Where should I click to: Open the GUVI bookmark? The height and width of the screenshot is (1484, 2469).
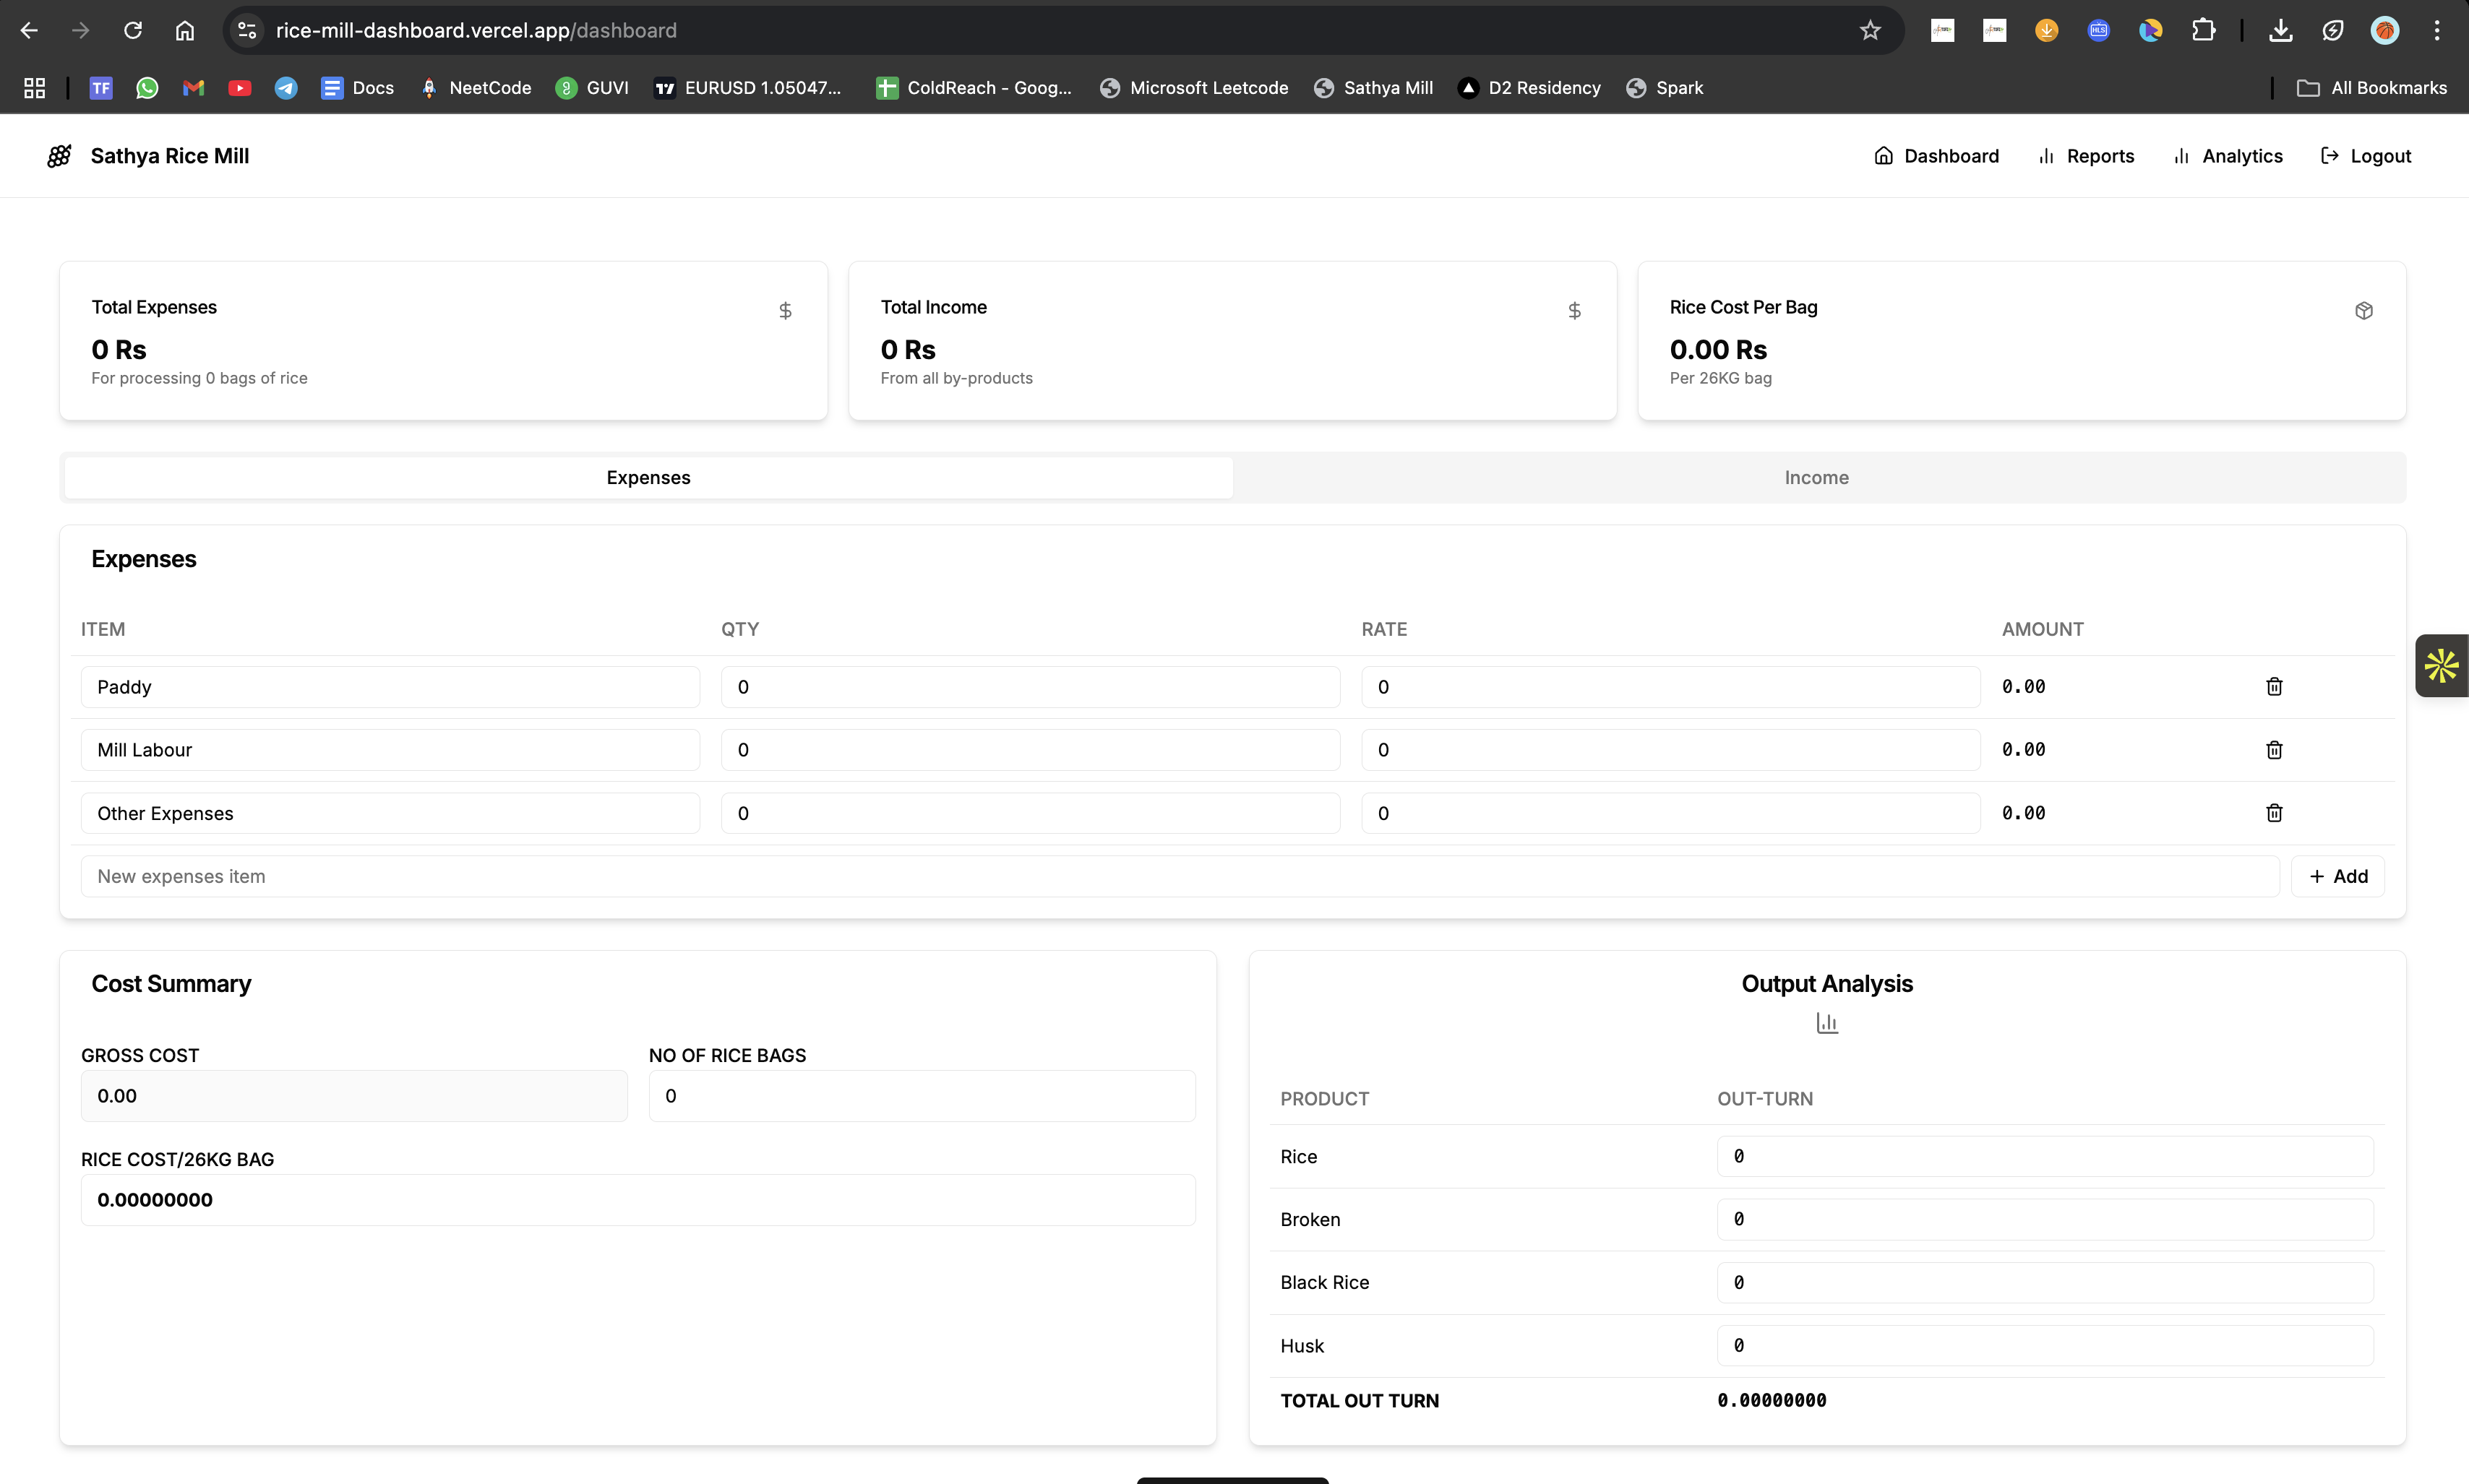point(592,88)
